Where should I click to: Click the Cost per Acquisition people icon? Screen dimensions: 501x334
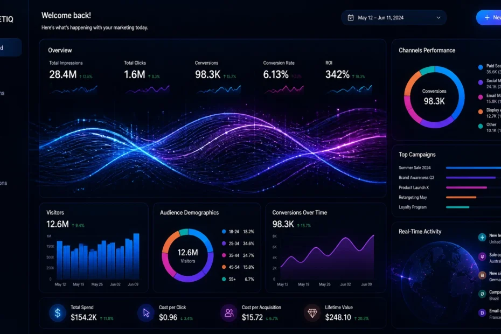point(229,313)
